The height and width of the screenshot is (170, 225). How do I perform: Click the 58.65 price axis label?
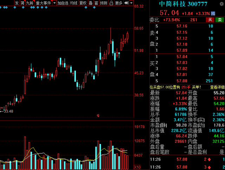139,28
